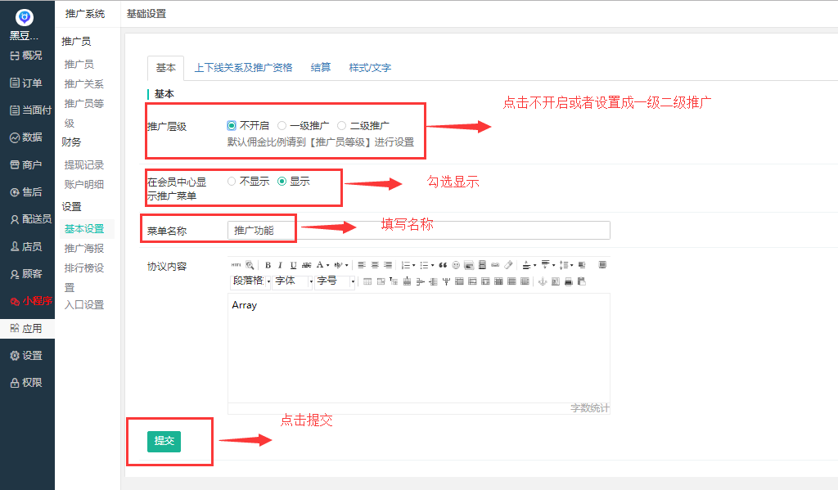This screenshot has height=490, width=838.
Task: Clear formatting with eraser icon
Action: pos(508,265)
